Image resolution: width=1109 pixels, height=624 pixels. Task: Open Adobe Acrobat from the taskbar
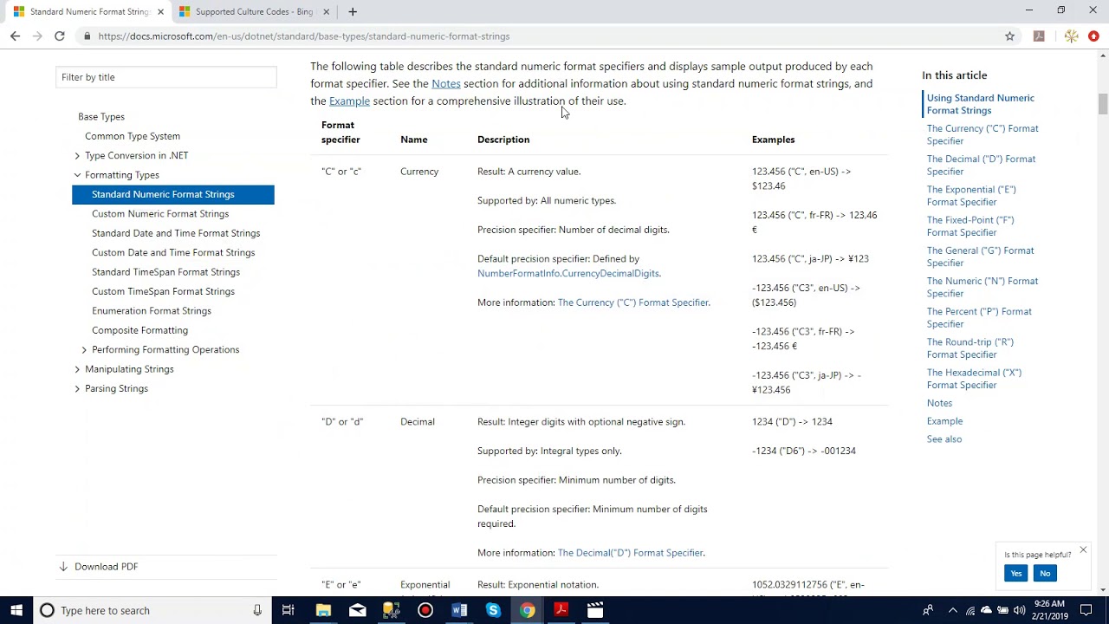pyautogui.click(x=561, y=610)
